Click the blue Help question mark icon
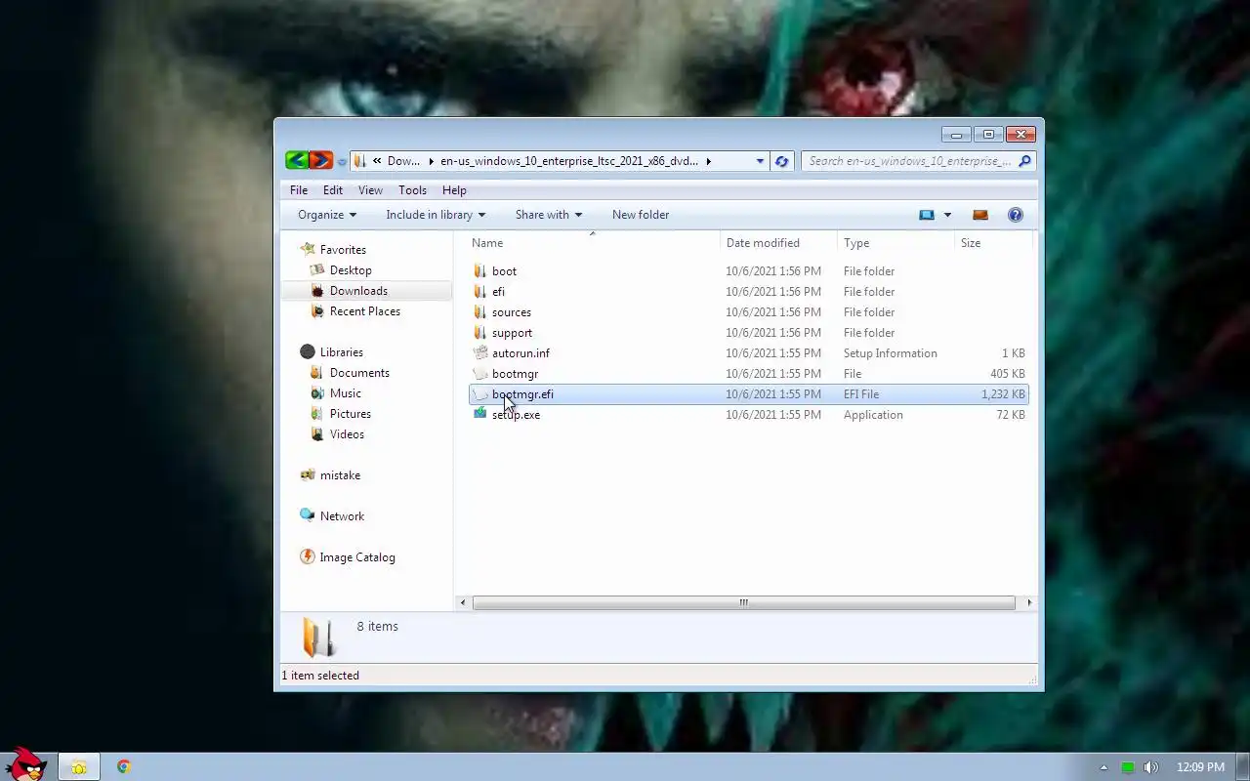Viewport: 1250px width, 781px height. [x=1016, y=215]
